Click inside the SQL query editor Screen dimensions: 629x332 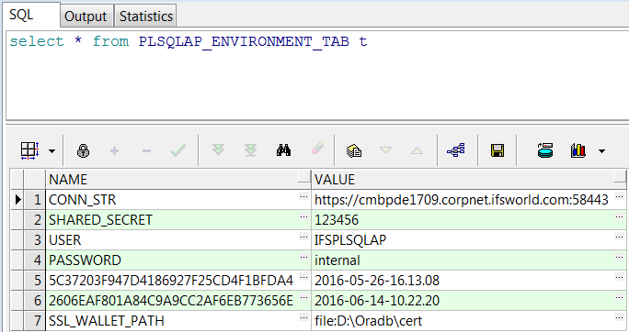(317, 75)
